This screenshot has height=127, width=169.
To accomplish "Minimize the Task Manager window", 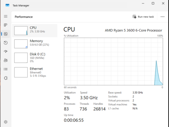I will (143, 3).
